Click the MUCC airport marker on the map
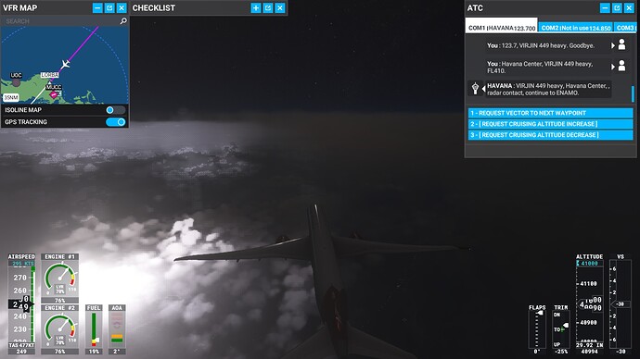Viewport: 640px width, 359px height. pos(54,94)
